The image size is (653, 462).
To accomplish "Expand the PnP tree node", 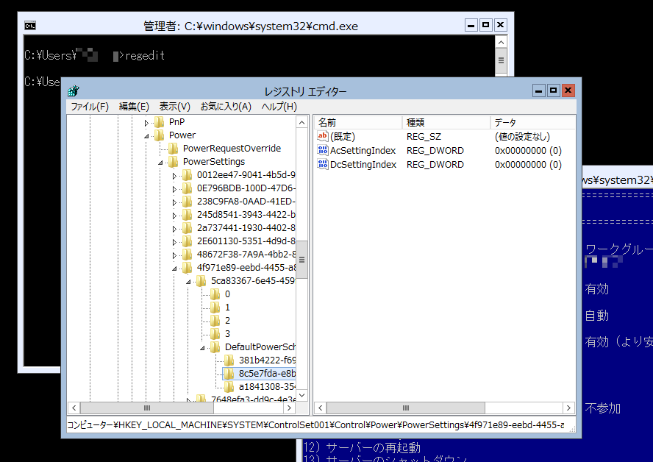I will [x=146, y=123].
